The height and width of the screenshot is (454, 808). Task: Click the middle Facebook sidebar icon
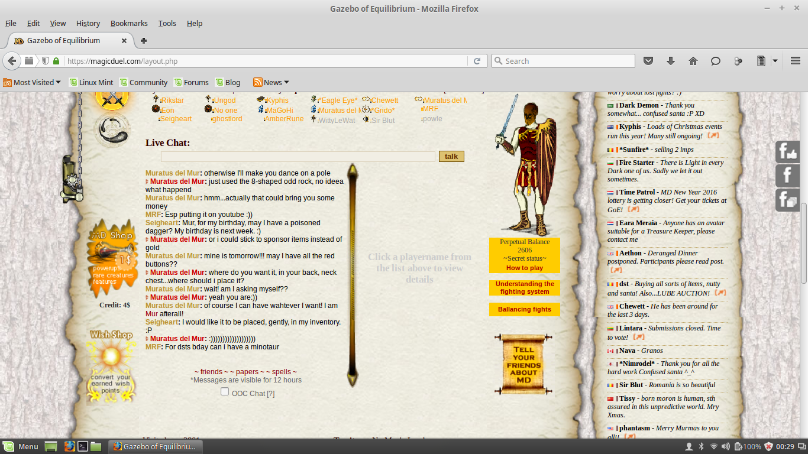(787, 176)
